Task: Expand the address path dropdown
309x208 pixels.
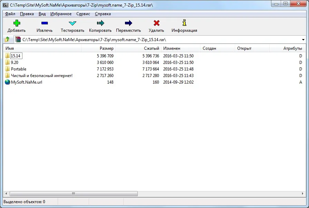Action: (x=303, y=40)
